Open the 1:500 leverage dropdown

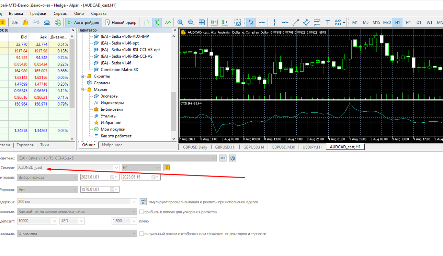(x=124, y=221)
